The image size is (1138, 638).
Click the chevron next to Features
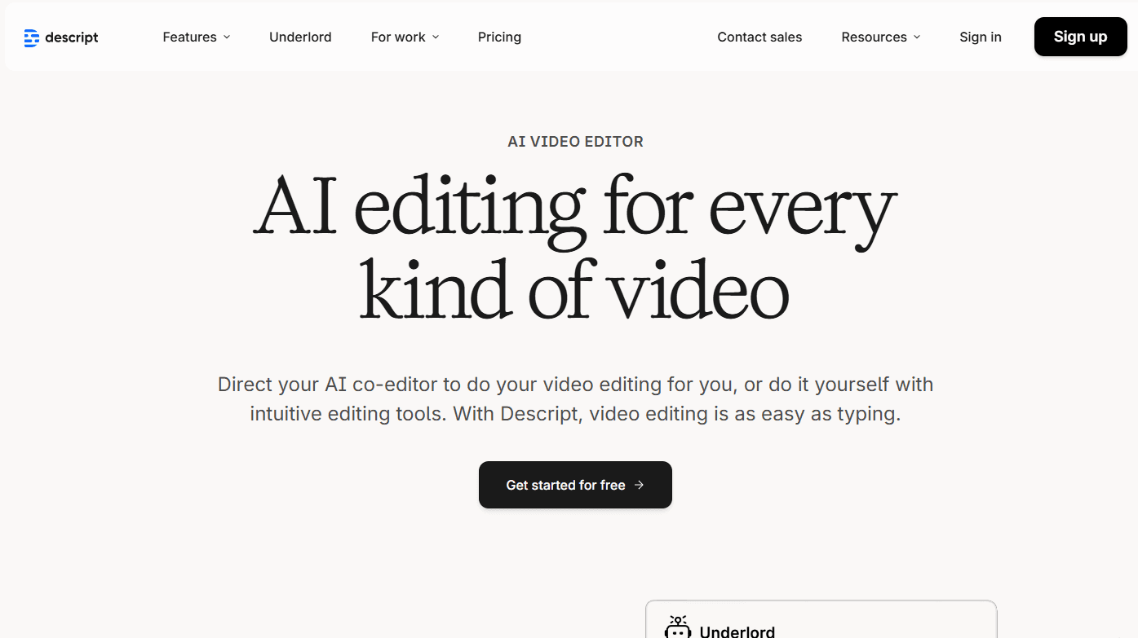225,37
